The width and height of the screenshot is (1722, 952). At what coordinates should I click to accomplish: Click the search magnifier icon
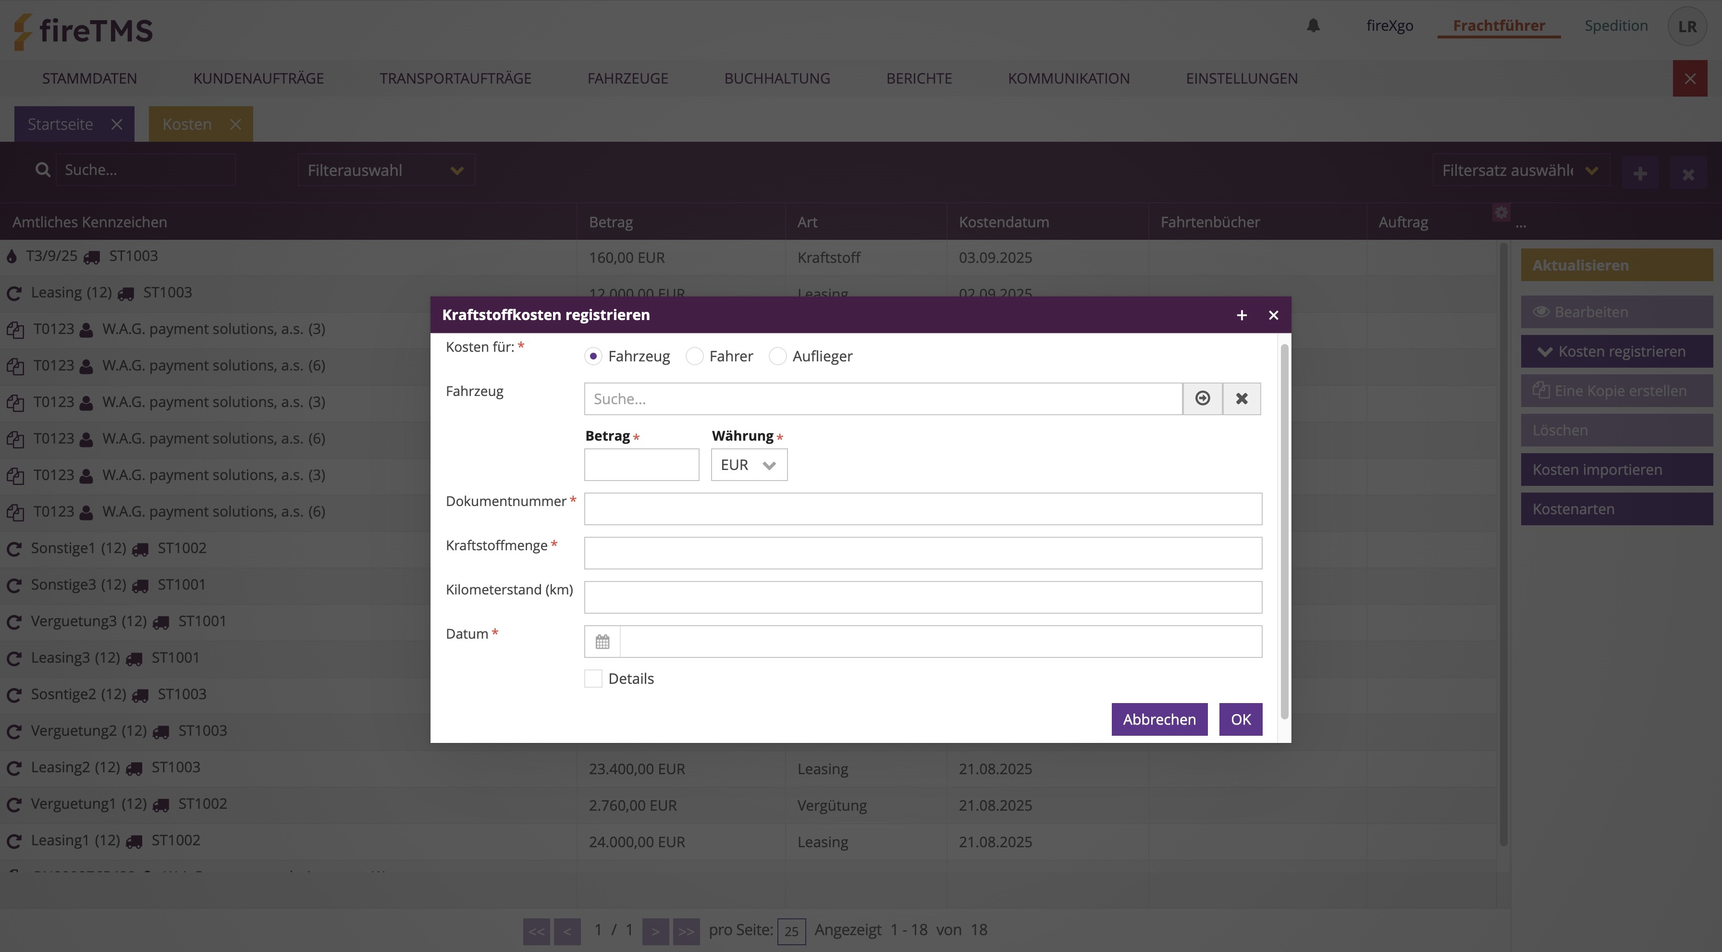[43, 170]
